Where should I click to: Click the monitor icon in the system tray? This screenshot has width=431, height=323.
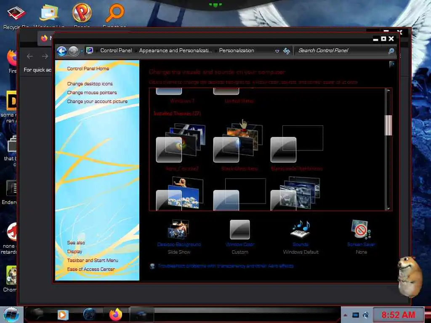click(356, 315)
